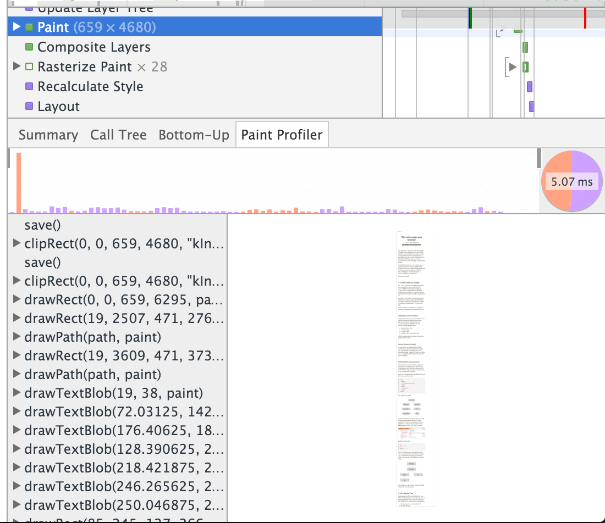Expand the Paint (659 × 4680) record
This screenshot has width=605, height=523.
16,26
